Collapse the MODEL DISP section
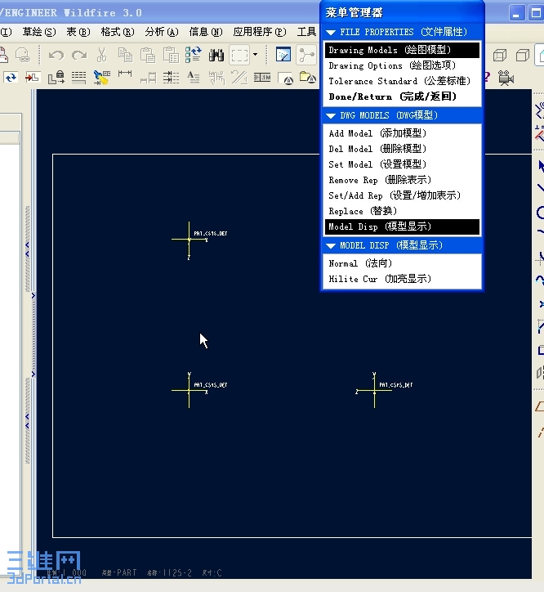 331,246
